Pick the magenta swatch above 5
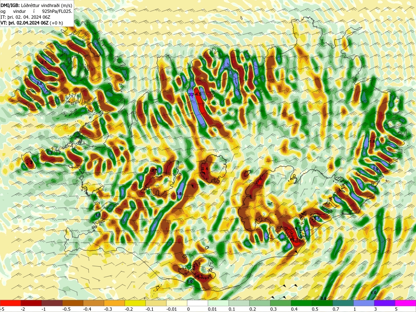Viewport: 416px width, 312px height. click(x=406, y=303)
